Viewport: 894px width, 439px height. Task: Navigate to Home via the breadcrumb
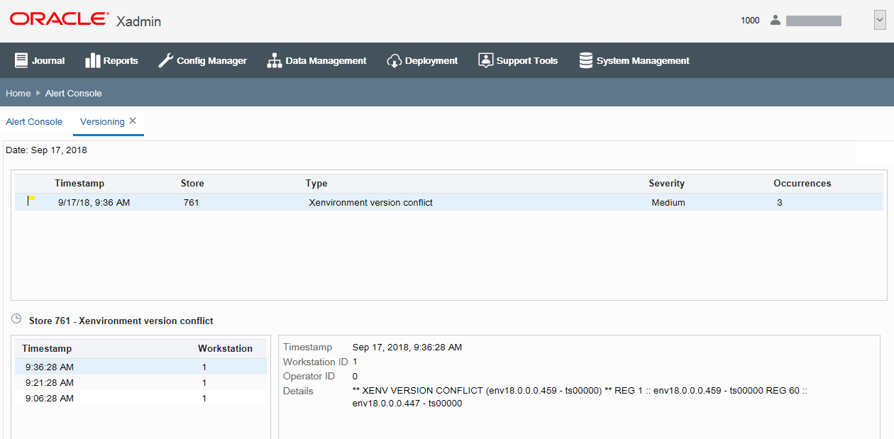coord(18,93)
